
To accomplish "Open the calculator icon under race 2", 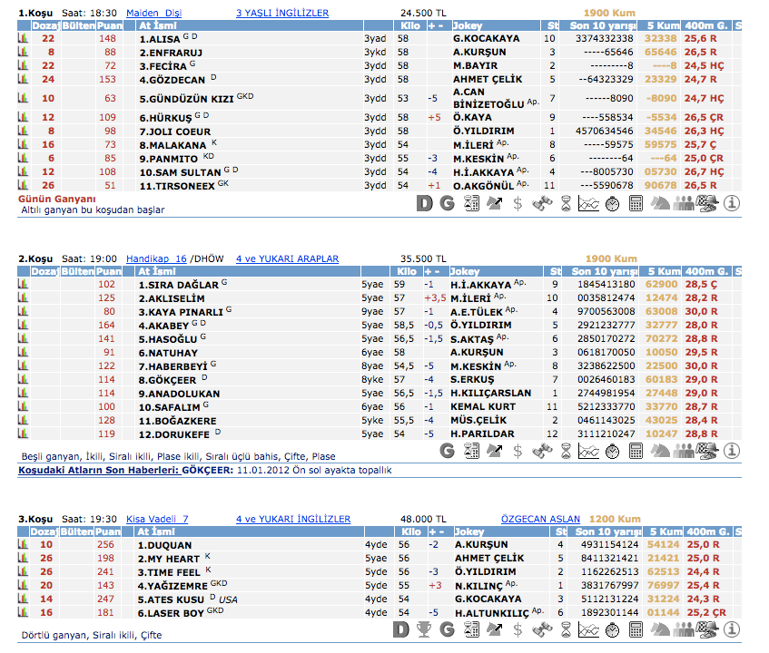I will click(x=636, y=449).
